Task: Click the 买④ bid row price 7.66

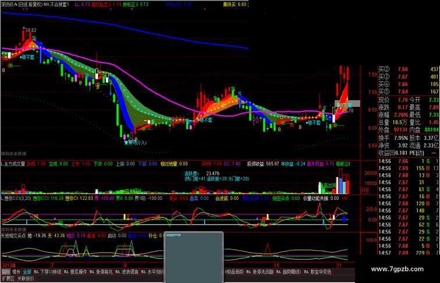Action: 403,84
